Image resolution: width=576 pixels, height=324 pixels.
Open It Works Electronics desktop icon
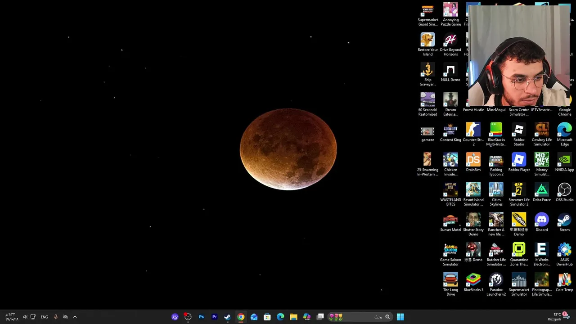(x=542, y=254)
